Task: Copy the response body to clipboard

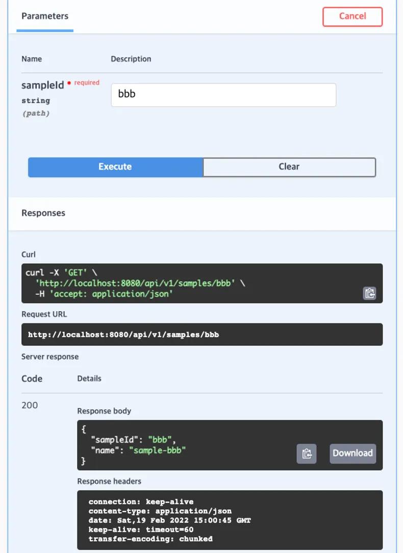Action: point(307,453)
